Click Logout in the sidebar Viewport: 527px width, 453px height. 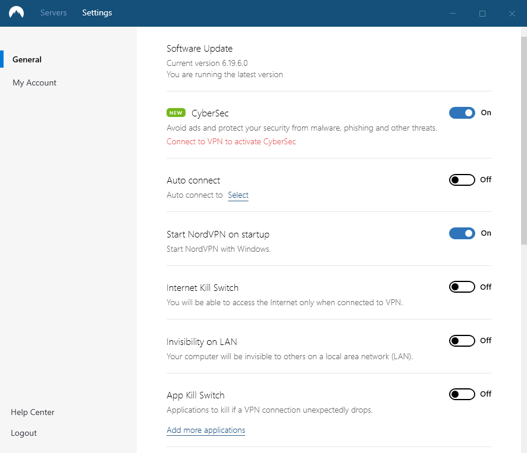pyautogui.click(x=24, y=433)
